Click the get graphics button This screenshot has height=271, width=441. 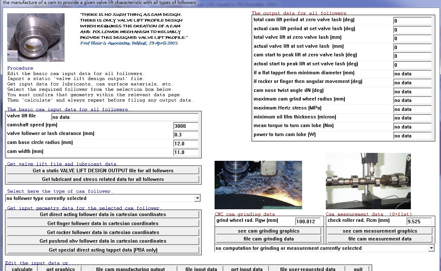coord(60,269)
